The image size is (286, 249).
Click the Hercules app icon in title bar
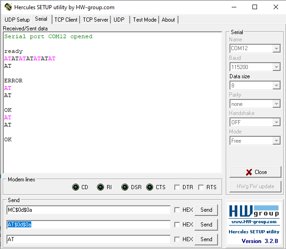pos(8,7)
